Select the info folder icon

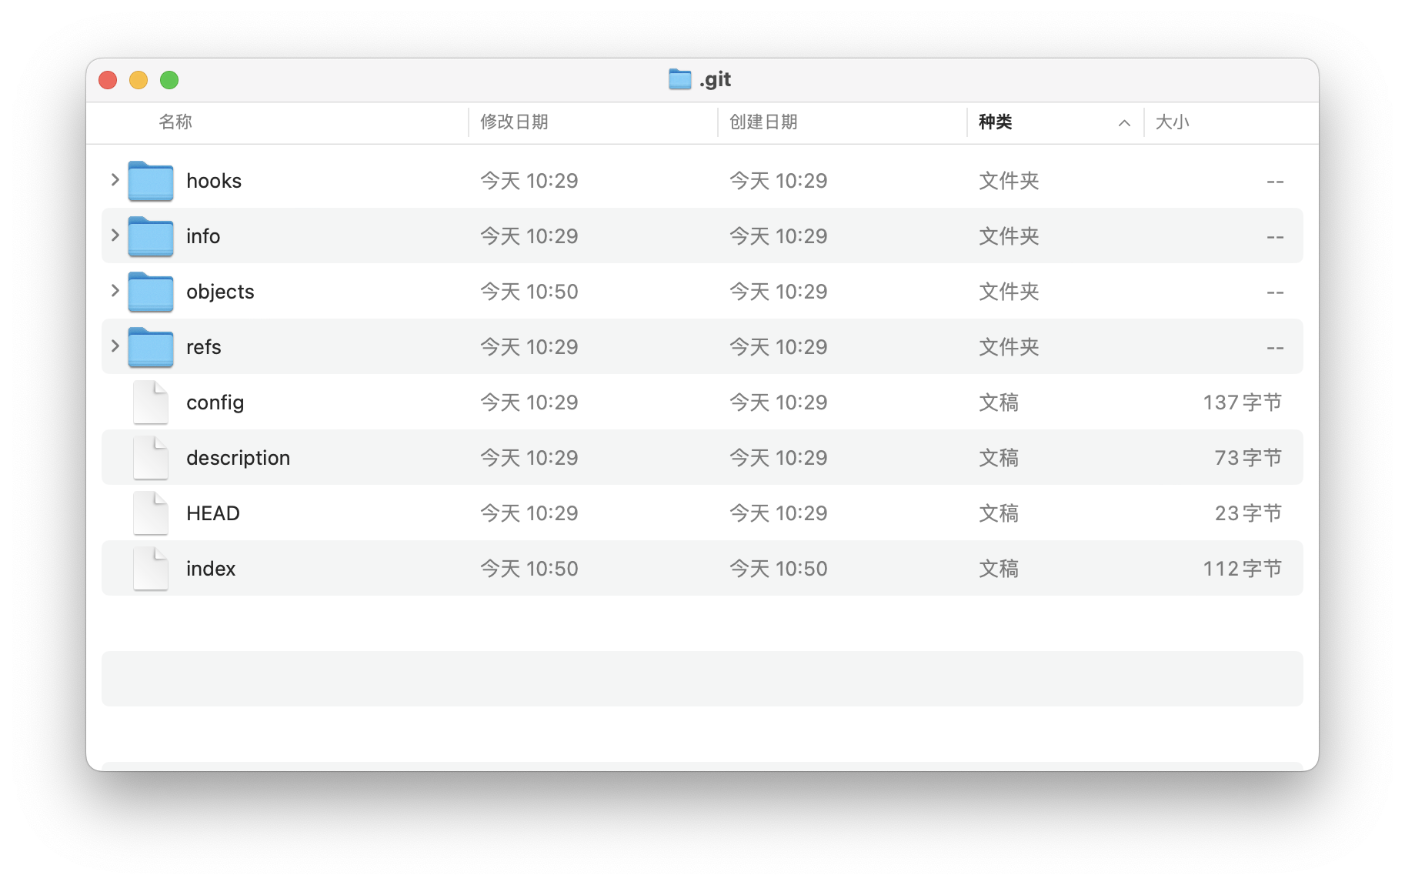coord(151,236)
